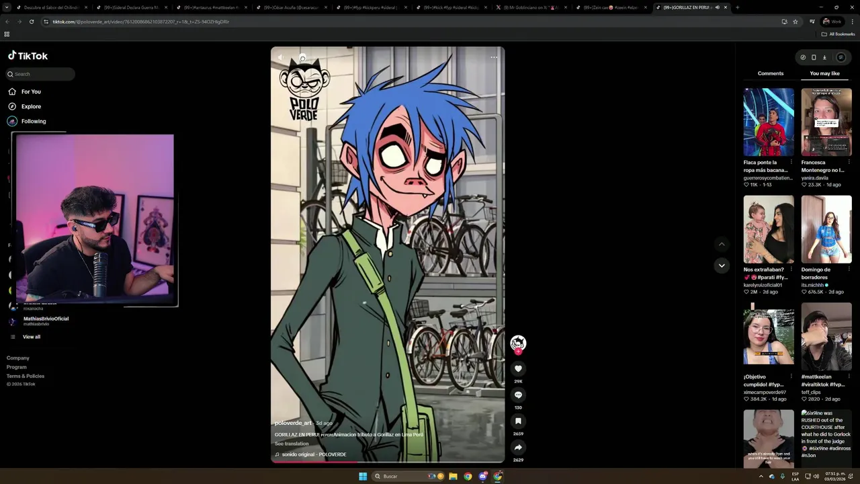Like the video with the heart icon
Screen dimensions: 860x484
click(x=518, y=368)
